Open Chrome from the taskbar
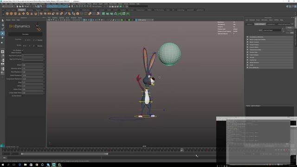The image size is (297, 167). [x=37, y=165]
